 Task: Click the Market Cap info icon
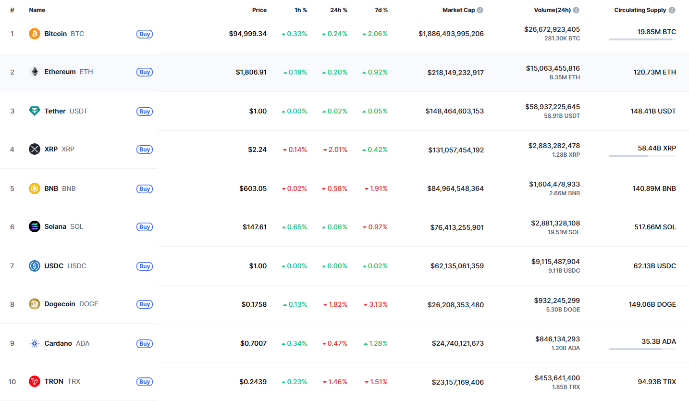(480, 10)
